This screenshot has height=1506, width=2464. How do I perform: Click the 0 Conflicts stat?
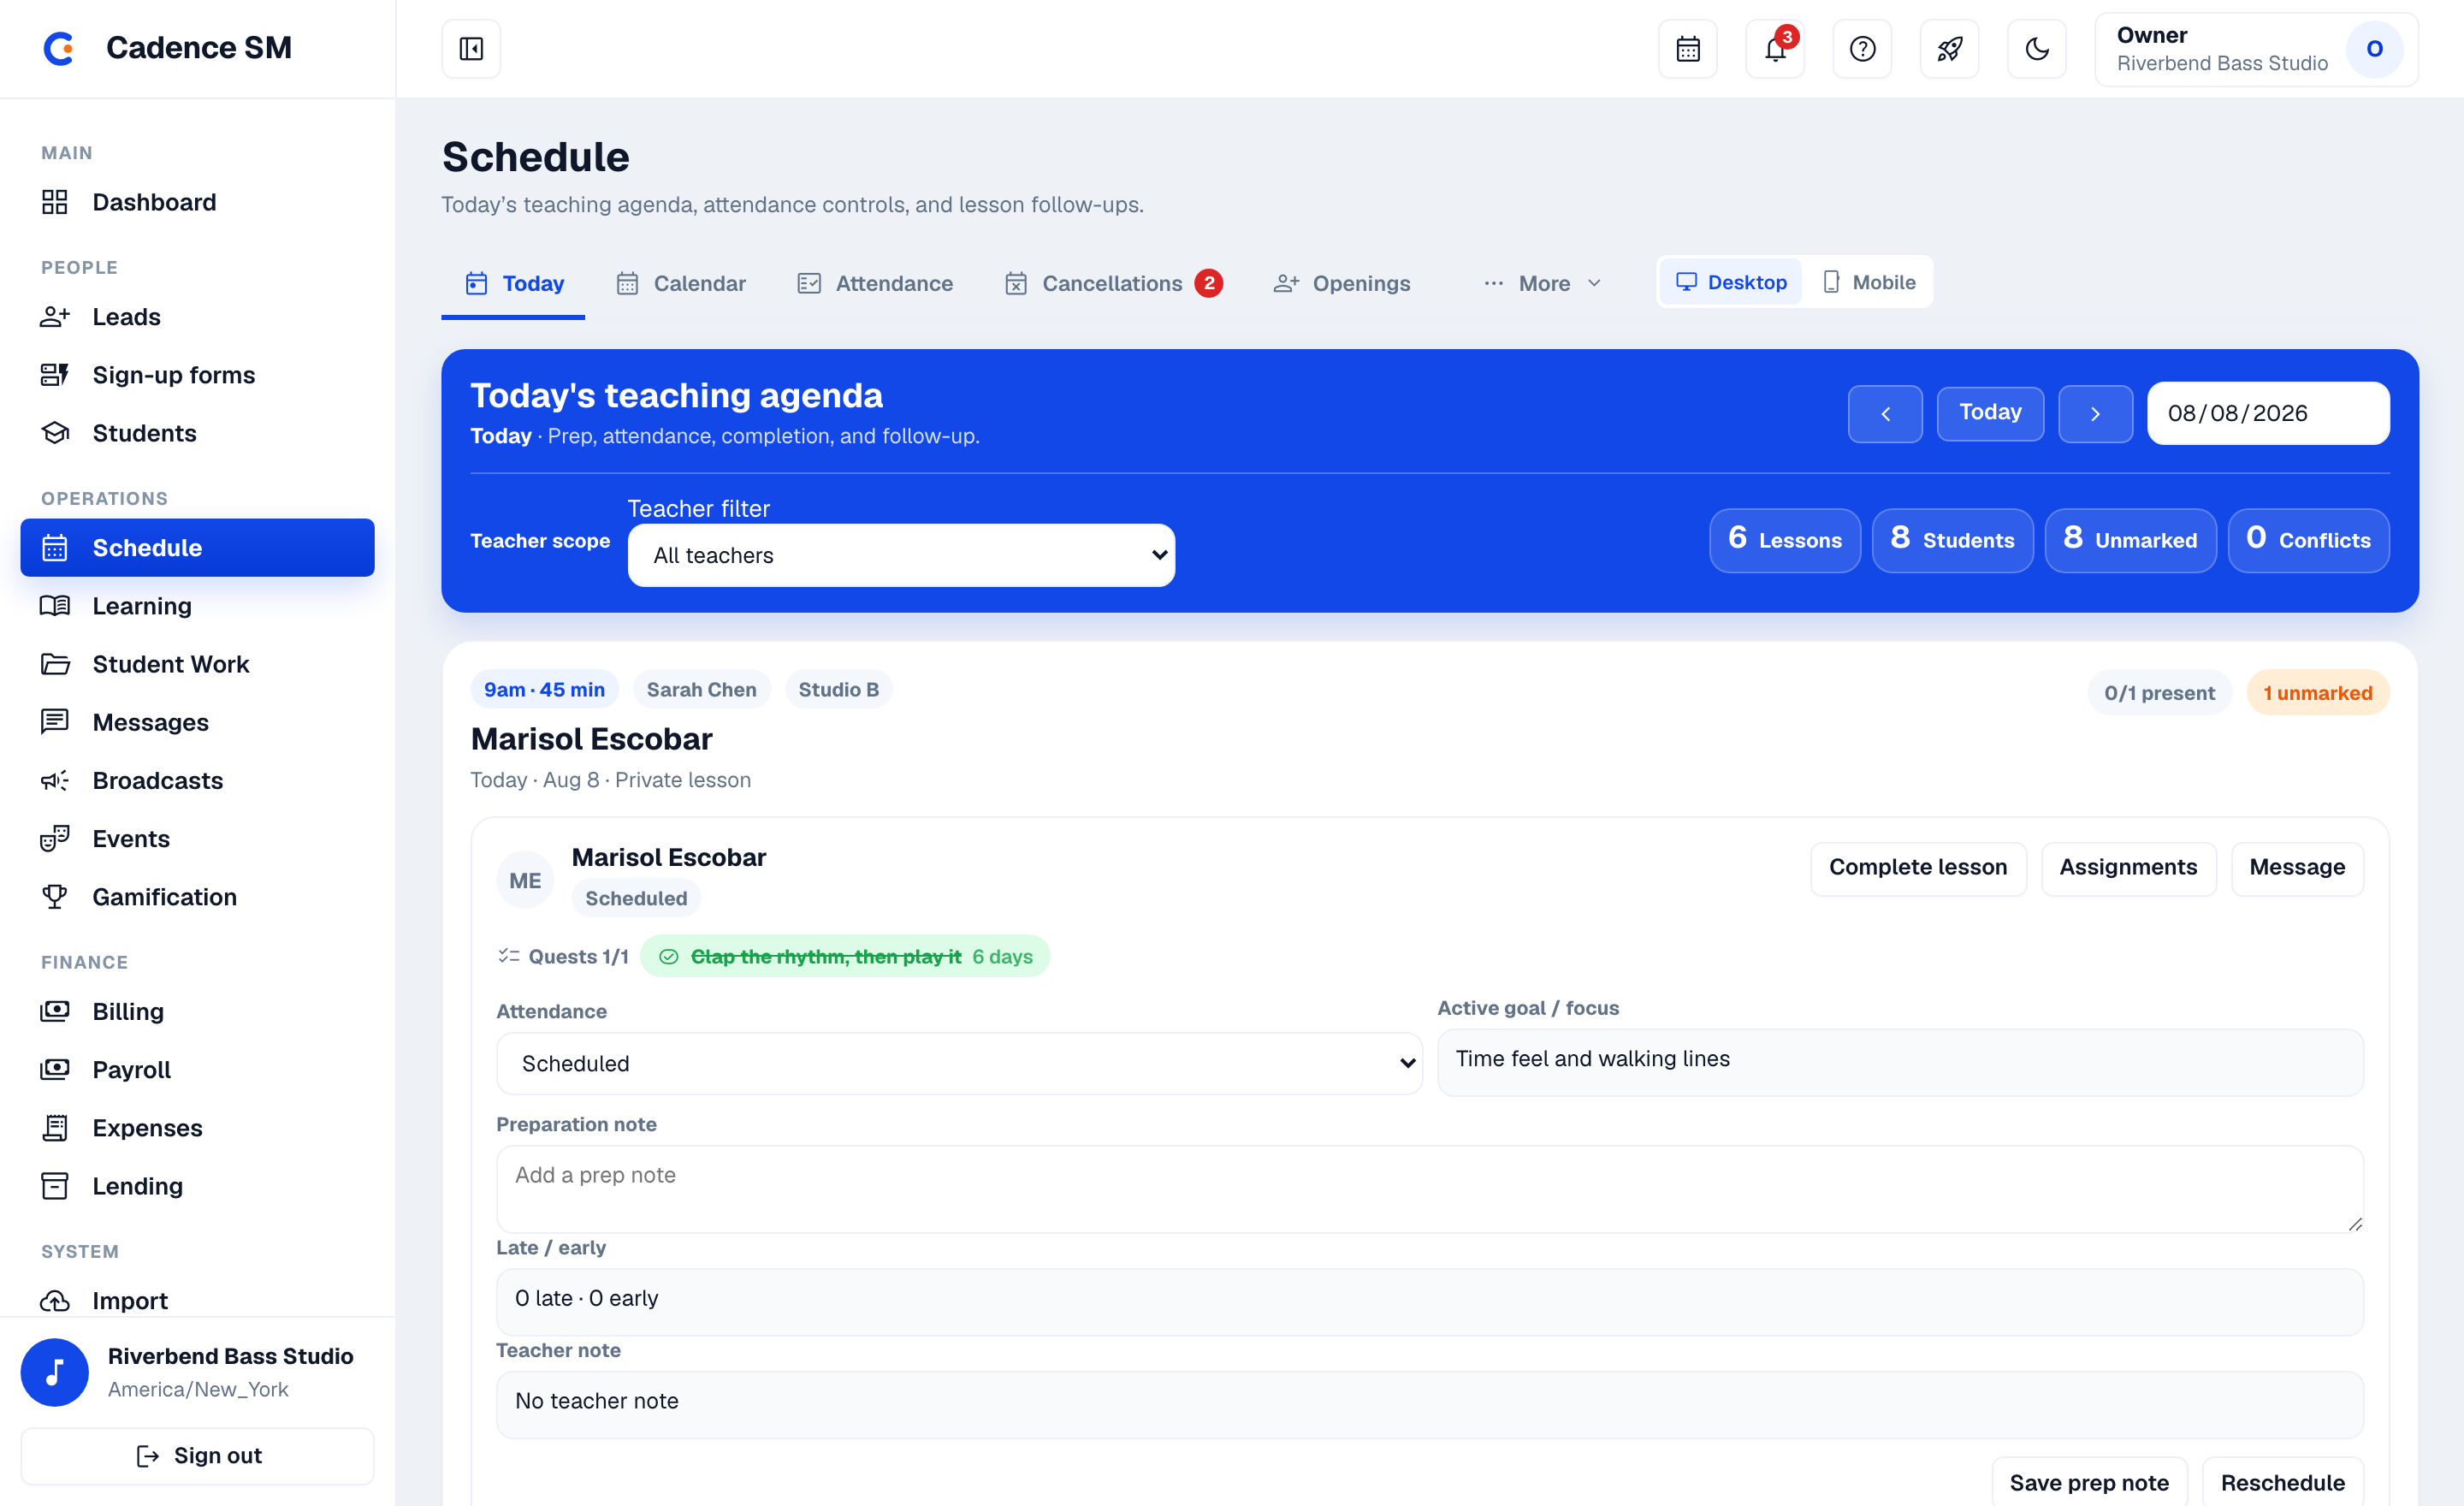click(x=2308, y=540)
